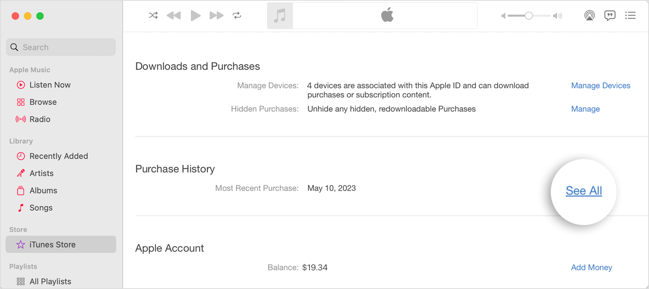Open the Radio section
Screen dimensions: 649x289
tap(40, 119)
